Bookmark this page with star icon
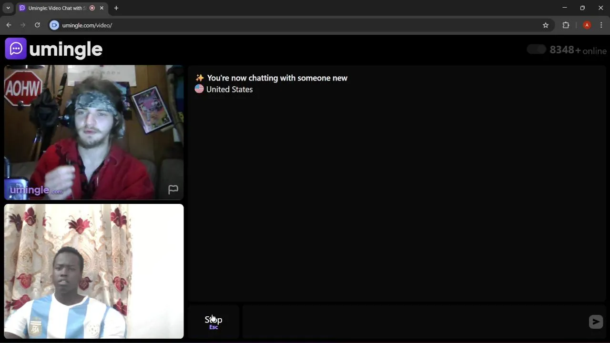This screenshot has height=343, width=610. [546, 25]
